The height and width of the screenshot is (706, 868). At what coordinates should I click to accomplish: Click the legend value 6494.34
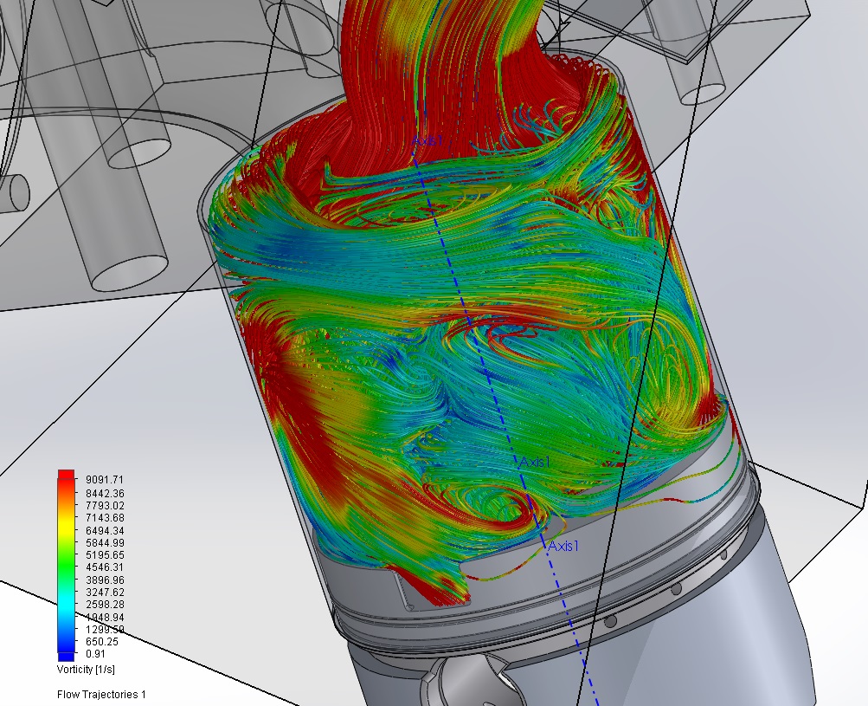[105, 531]
